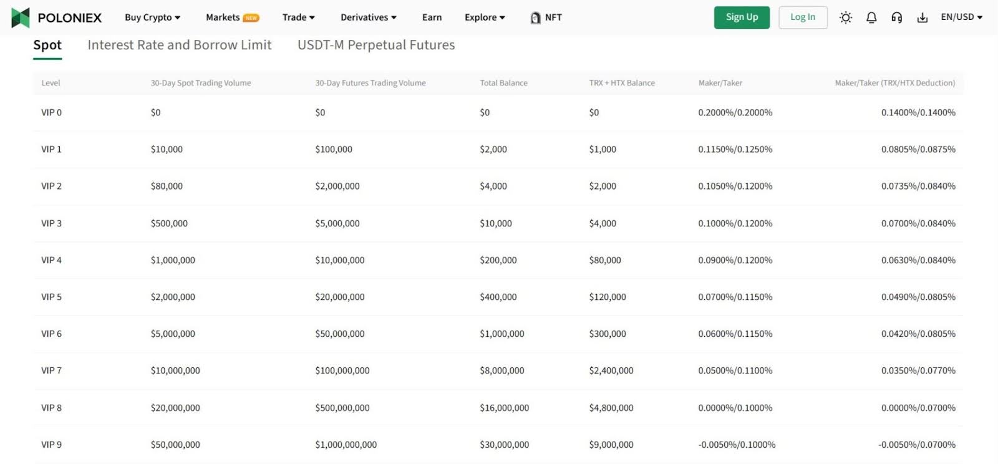The image size is (998, 464).
Task: Click the $500,000 spot volume cell
Action: (x=169, y=223)
